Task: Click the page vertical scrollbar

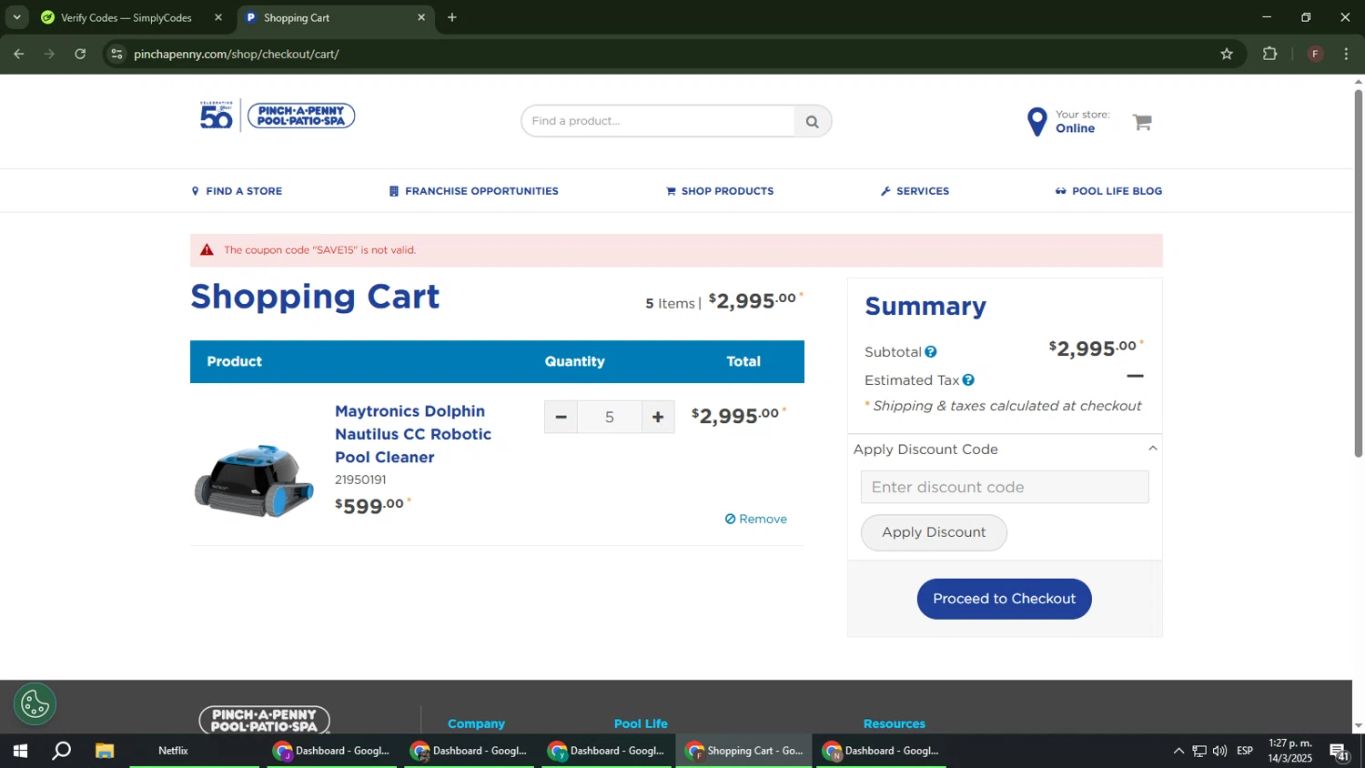Action: pyautogui.click(x=1358, y=273)
